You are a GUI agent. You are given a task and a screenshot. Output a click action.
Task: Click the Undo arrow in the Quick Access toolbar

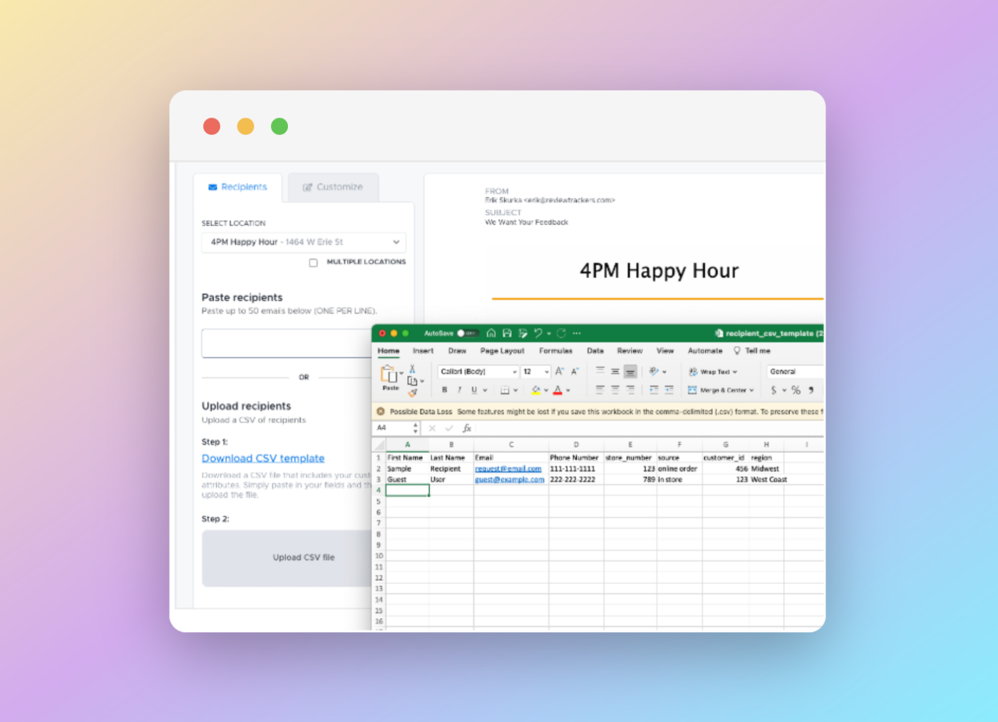pyautogui.click(x=539, y=333)
